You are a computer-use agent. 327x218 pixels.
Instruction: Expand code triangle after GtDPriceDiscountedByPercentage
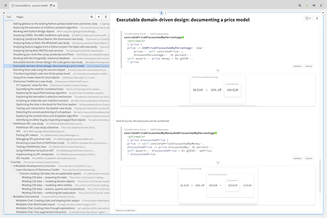[193, 48]
